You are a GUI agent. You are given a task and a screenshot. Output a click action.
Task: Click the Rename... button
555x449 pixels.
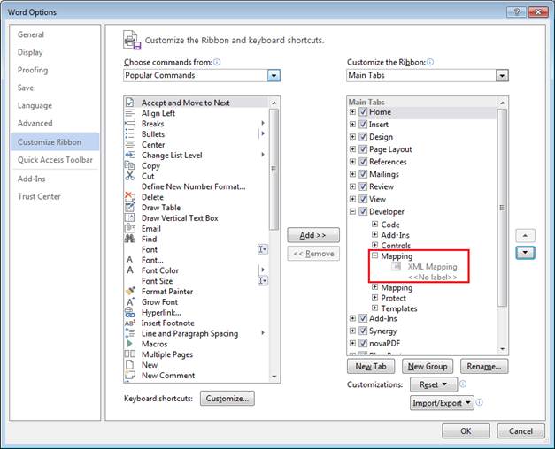(x=484, y=366)
